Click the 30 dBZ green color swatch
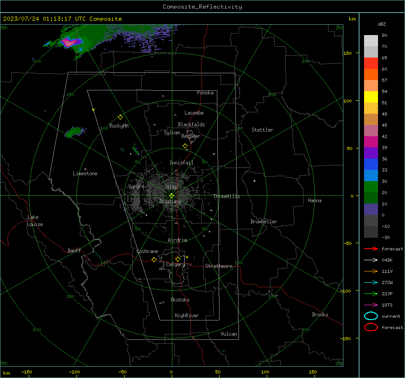This screenshot has width=405, height=378. point(371,187)
